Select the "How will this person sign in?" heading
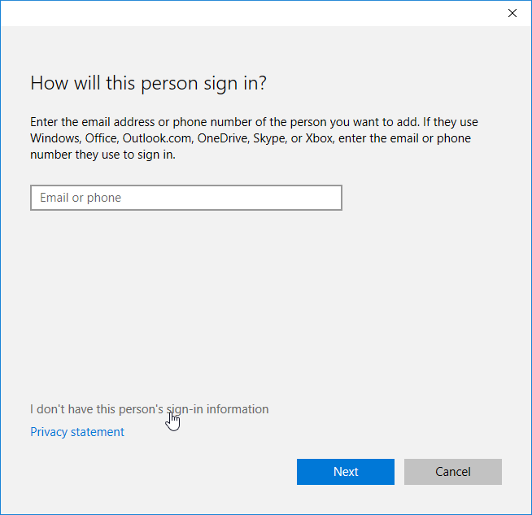 pyautogui.click(x=149, y=83)
